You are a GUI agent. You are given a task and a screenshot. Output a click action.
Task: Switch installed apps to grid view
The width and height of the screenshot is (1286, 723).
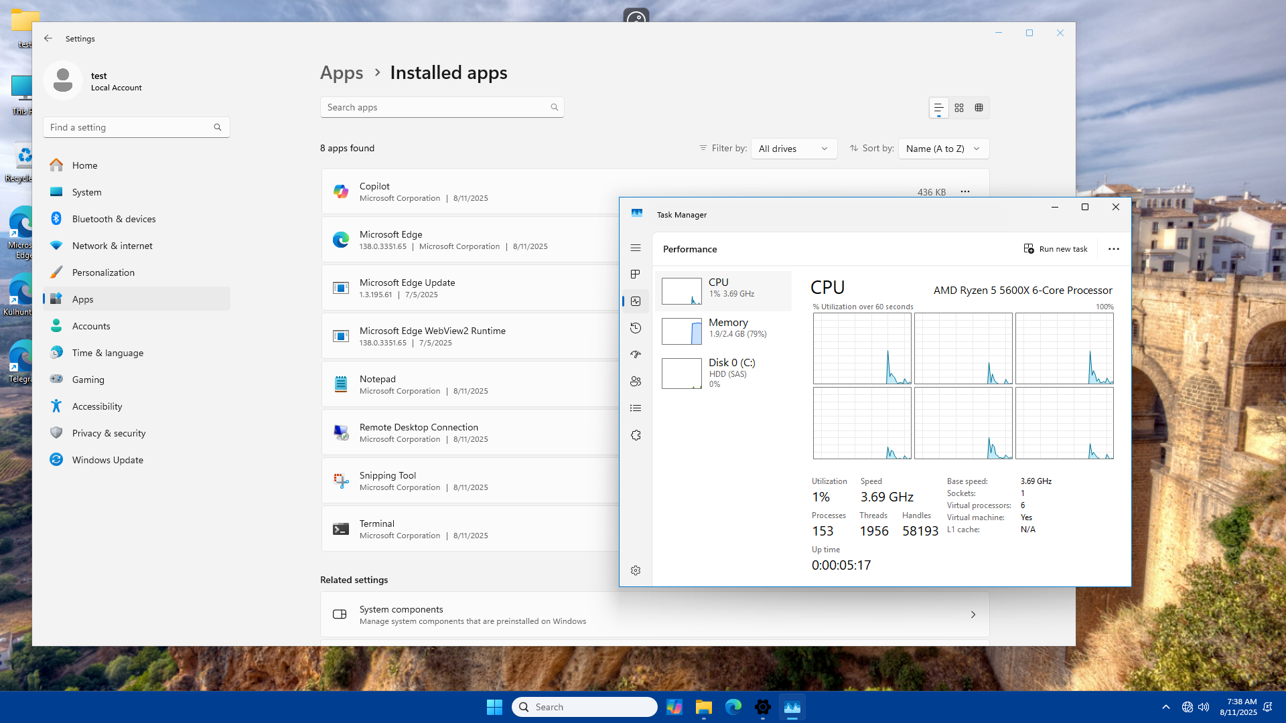click(x=959, y=108)
